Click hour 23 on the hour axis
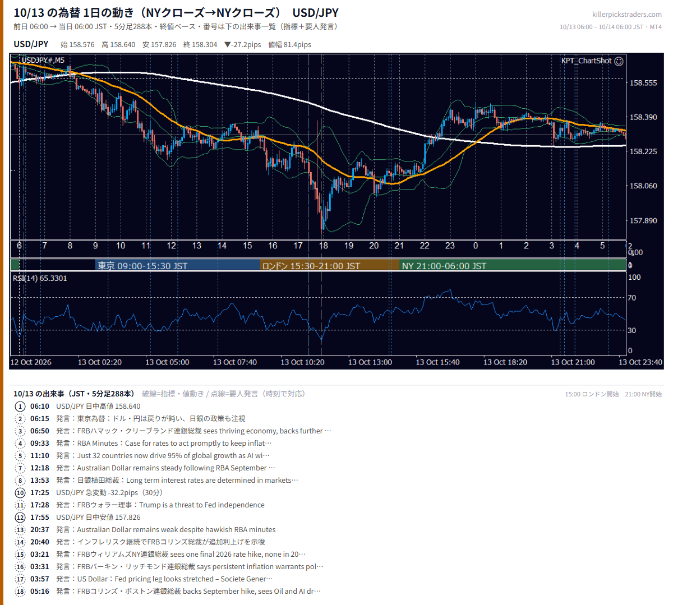This screenshot has width=673, height=605. (450, 246)
